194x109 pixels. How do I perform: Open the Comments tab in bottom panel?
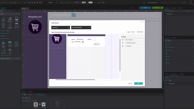click(x=30, y=92)
